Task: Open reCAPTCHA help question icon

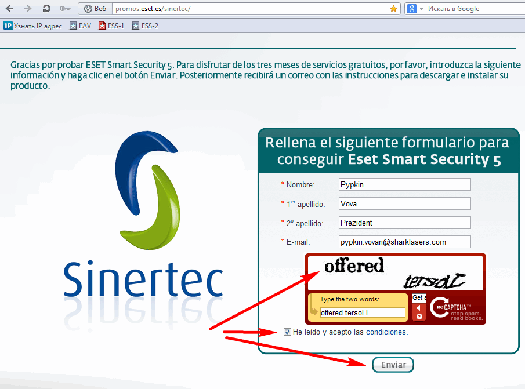Action: pos(419,317)
